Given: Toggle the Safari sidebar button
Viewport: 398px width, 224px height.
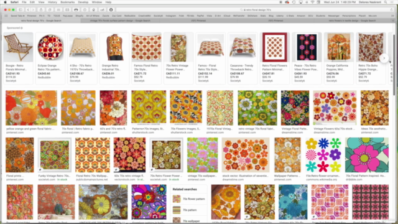Looking at the screenshot, I should (x=21, y=10).
